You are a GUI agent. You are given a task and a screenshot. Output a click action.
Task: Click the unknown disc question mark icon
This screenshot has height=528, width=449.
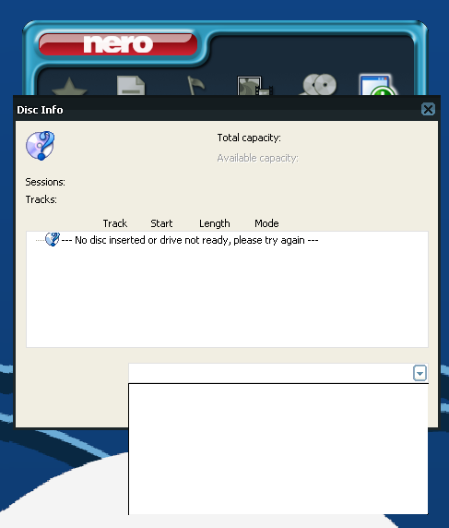pos(41,146)
